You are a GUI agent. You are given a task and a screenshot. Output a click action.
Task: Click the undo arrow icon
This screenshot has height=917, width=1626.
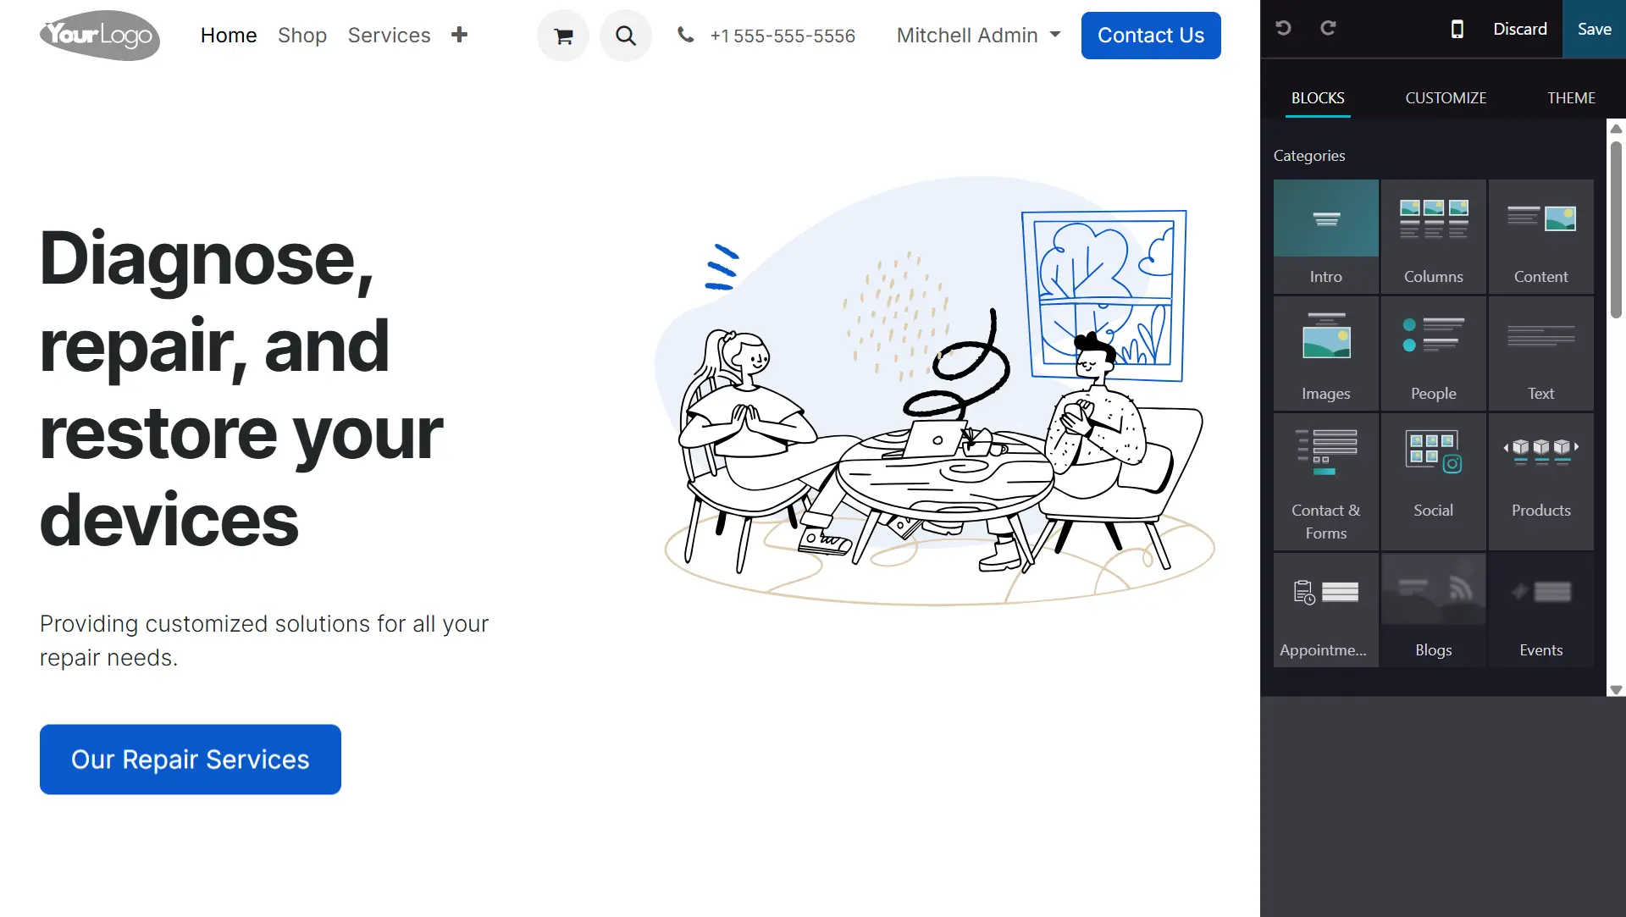coord(1283,29)
